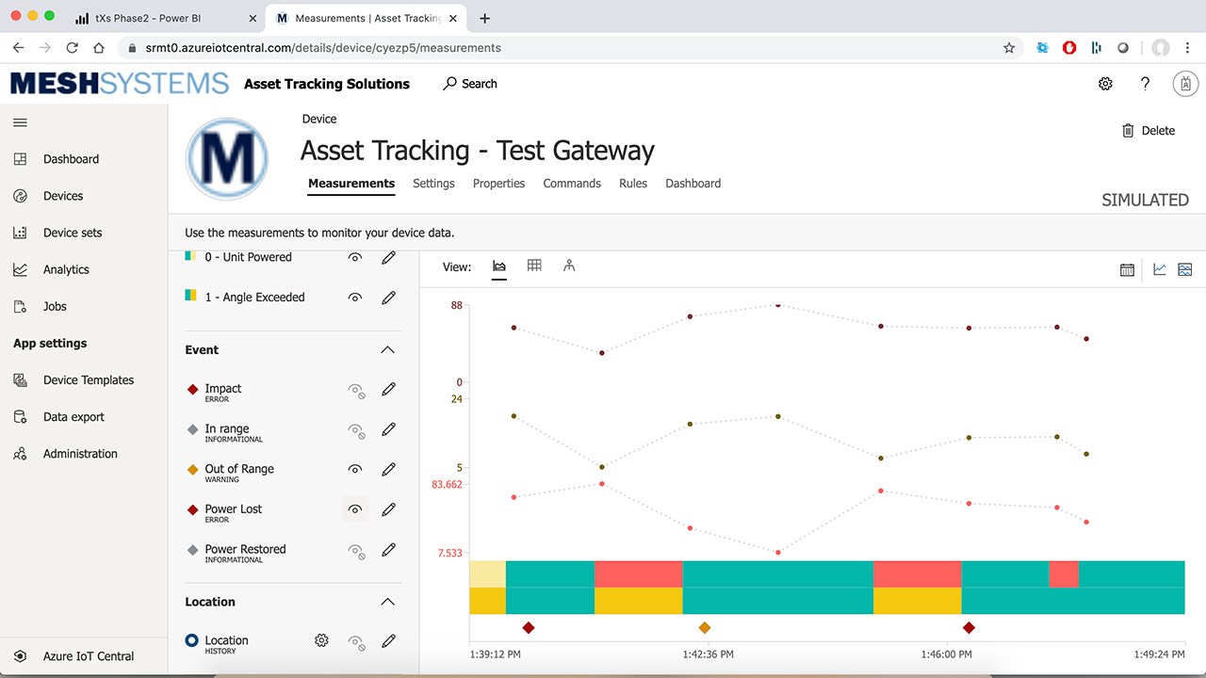Click the orange Out of Range chart marker

(705, 628)
